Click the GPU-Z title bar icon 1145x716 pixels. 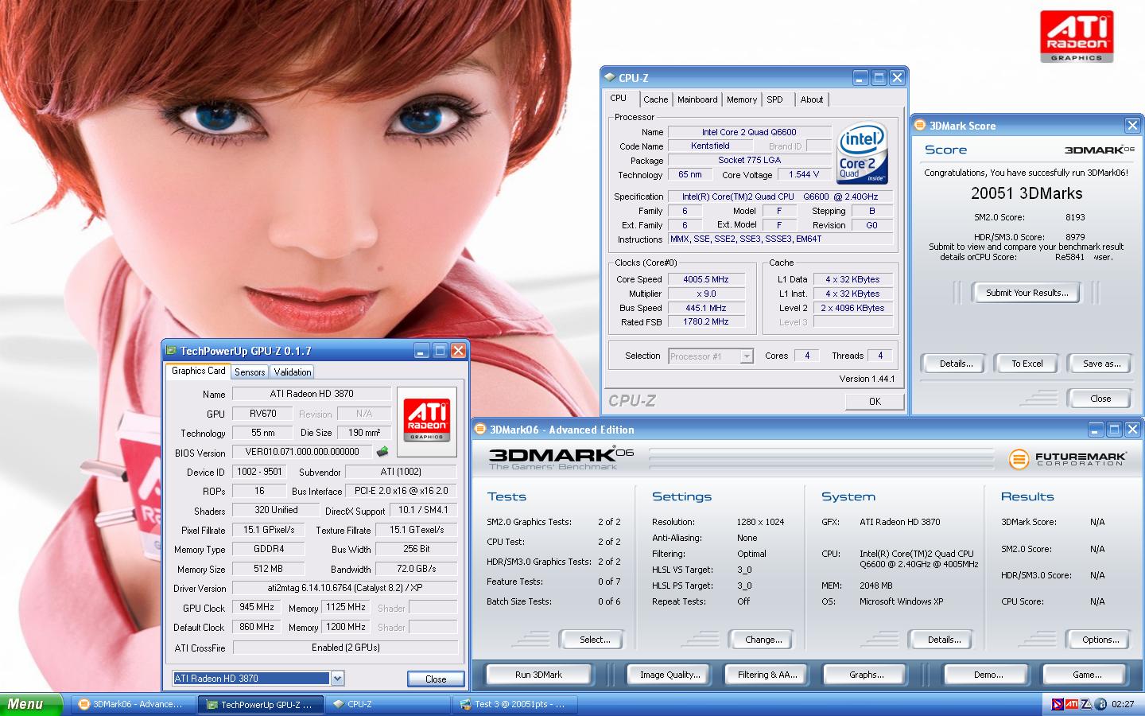click(171, 351)
